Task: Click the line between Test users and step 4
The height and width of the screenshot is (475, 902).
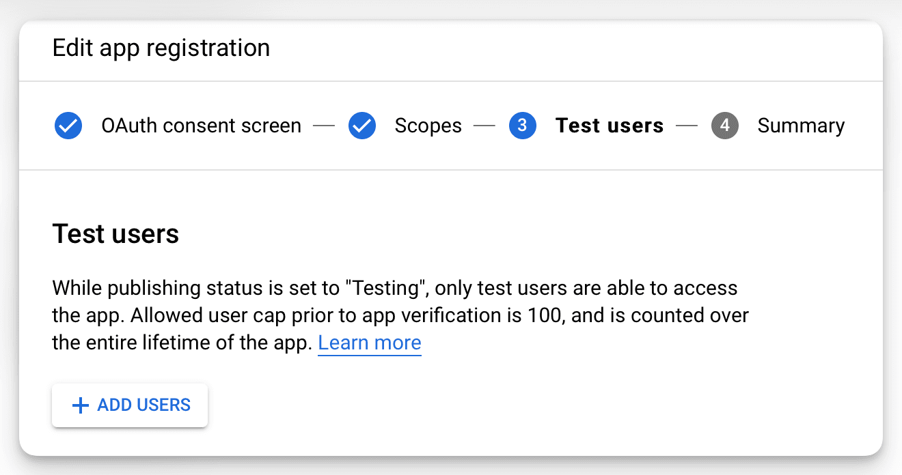Action: pyautogui.click(x=687, y=126)
